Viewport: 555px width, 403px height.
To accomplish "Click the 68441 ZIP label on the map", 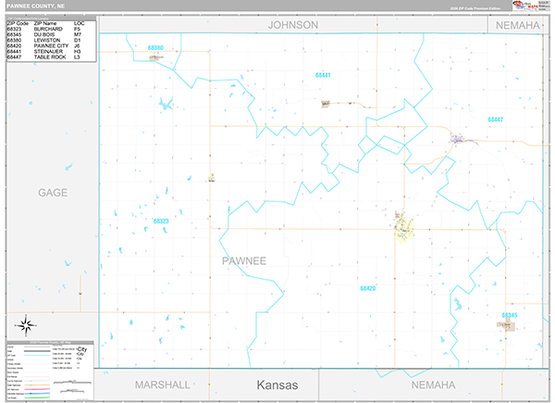I will click(323, 75).
